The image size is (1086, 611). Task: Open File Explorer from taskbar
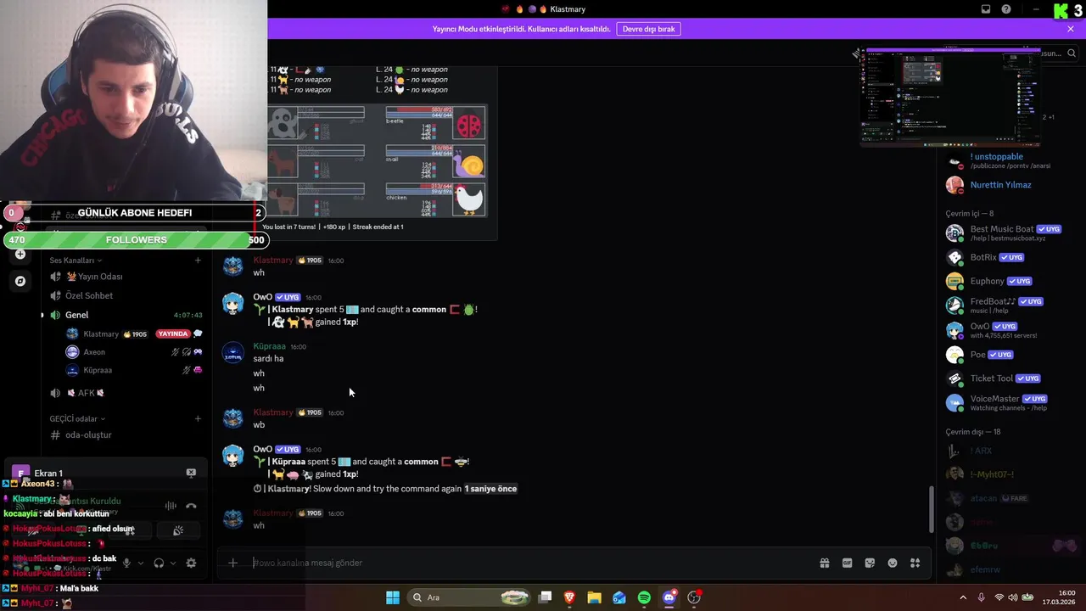594,597
